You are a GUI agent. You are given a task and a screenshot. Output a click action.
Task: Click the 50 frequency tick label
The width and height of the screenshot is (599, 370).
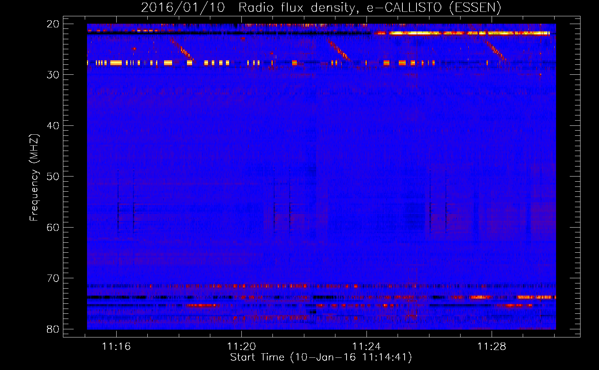(x=53, y=176)
